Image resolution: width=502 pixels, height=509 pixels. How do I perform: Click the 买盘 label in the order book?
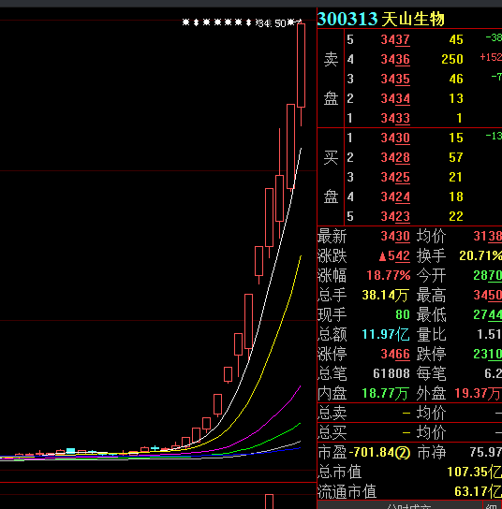[x=331, y=177]
